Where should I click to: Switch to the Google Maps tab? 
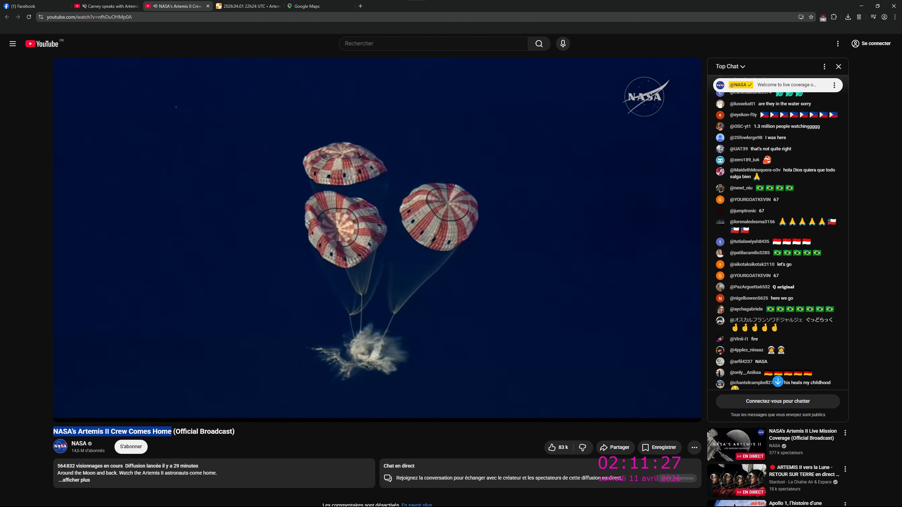click(307, 6)
